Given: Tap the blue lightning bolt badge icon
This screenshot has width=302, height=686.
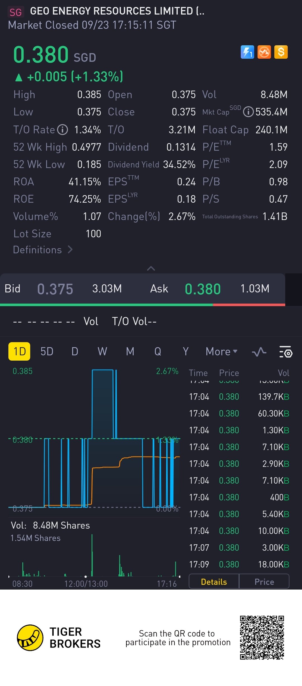Looking at the screenshot, I should (247, 52).
